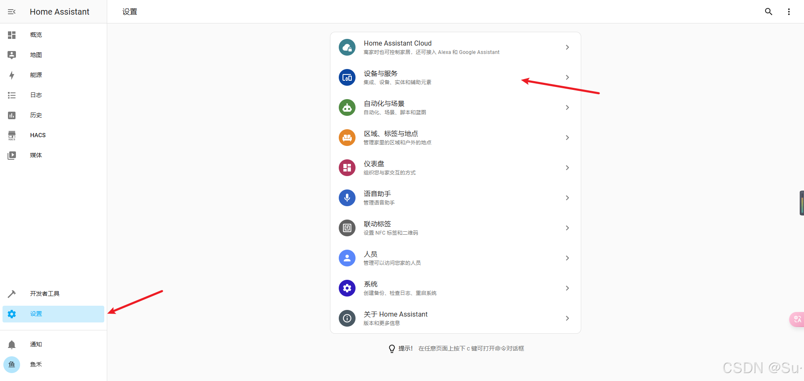Click the HACS store icon

pyautogui.click(x=12, y=135)
